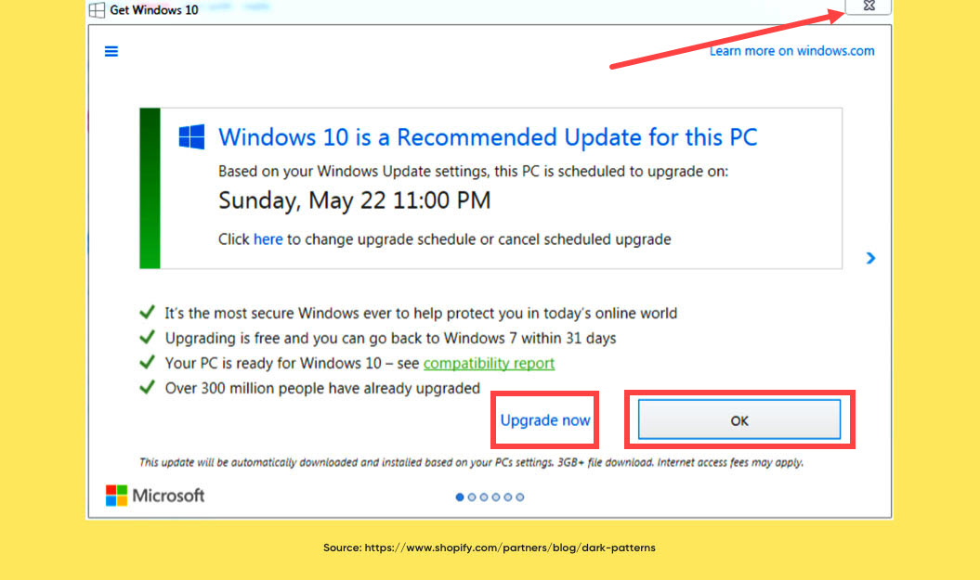Viewport: 980px width, 580px height.
Task: Click the checkmark by the 300 million upgrades line
Action: pos(147,387)
